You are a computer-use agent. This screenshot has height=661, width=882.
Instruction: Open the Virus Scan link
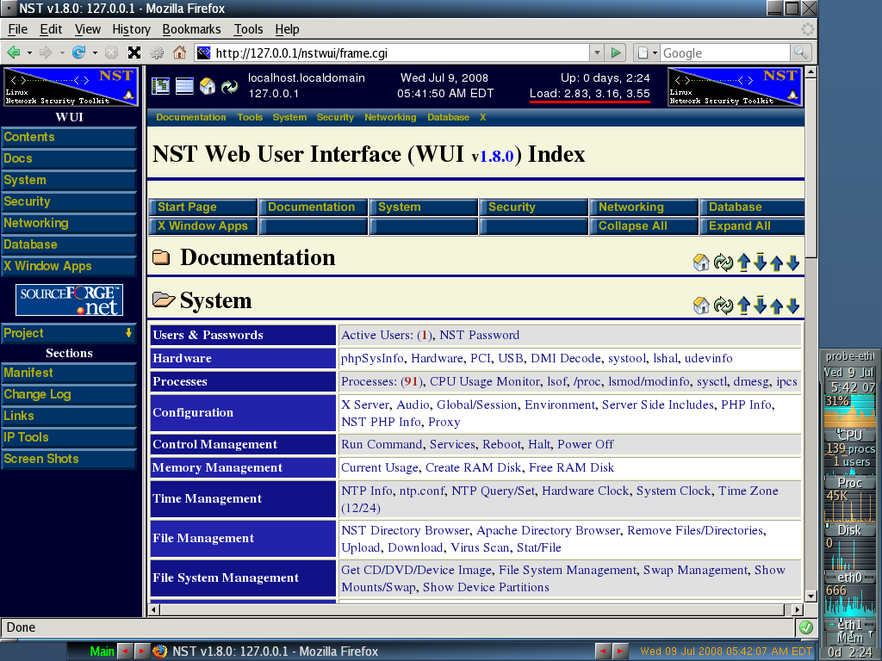(x=480, y=547)
